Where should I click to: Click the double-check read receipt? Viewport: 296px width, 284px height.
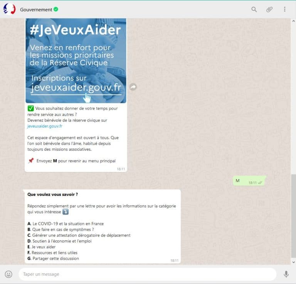260,183
